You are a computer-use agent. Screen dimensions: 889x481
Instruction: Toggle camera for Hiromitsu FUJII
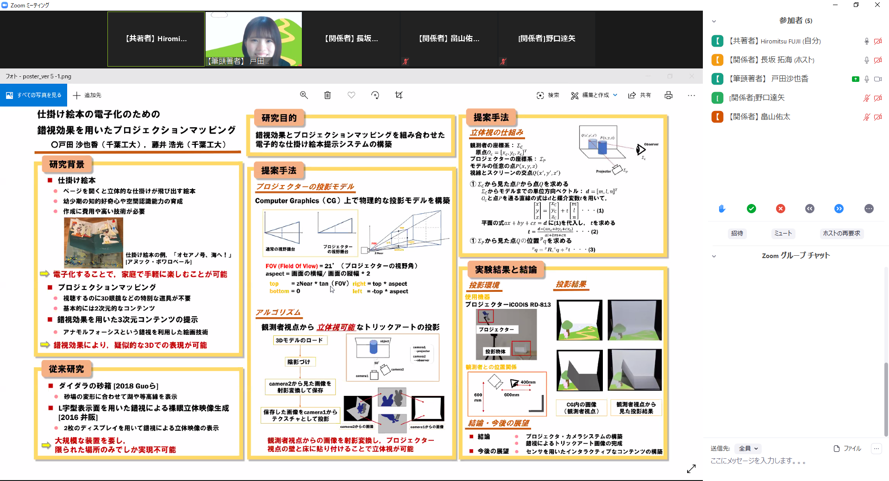(877, 41)
